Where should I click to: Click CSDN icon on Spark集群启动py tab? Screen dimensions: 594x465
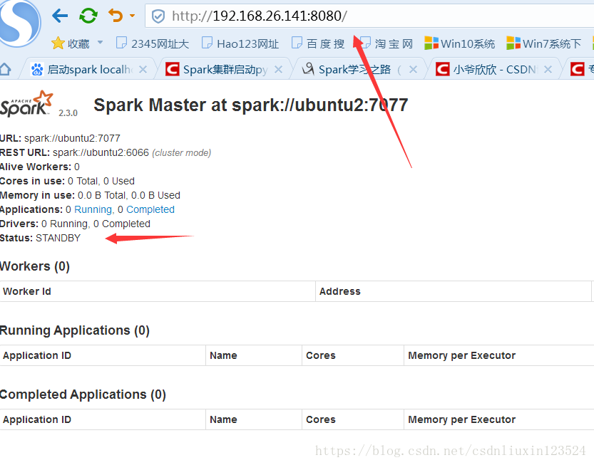pos(173,69)
